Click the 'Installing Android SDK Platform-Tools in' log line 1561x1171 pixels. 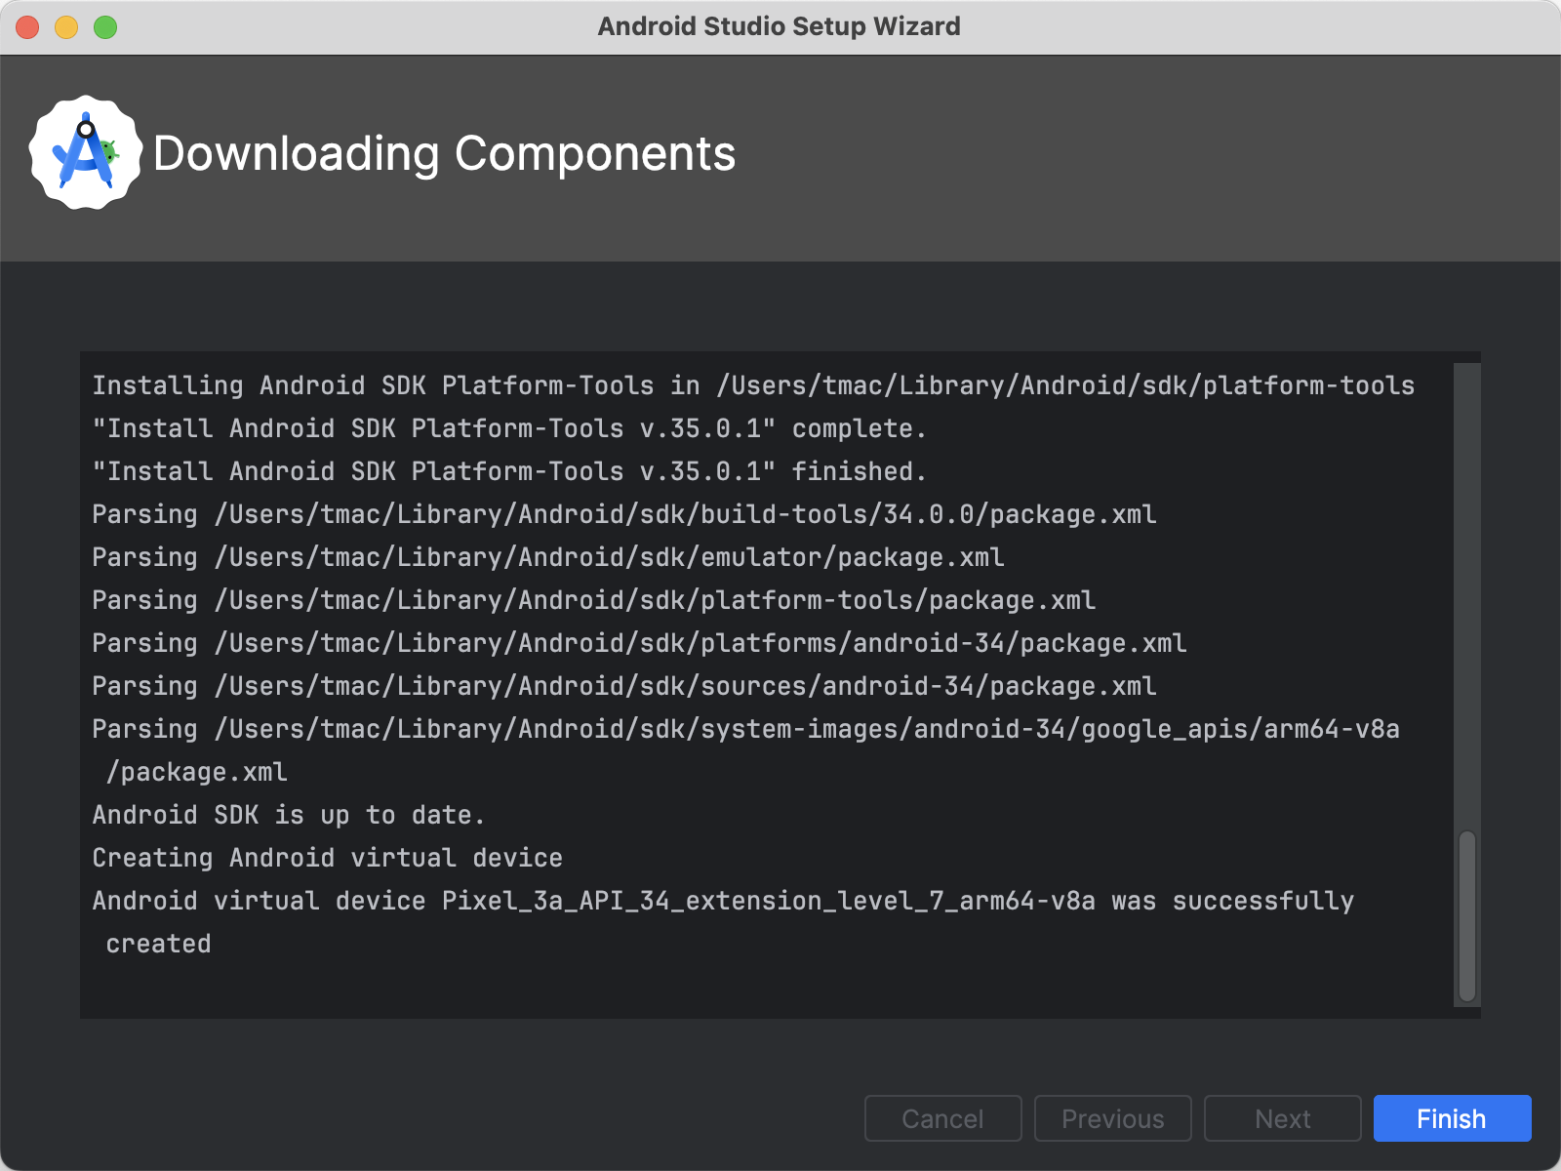click(753, 385)
